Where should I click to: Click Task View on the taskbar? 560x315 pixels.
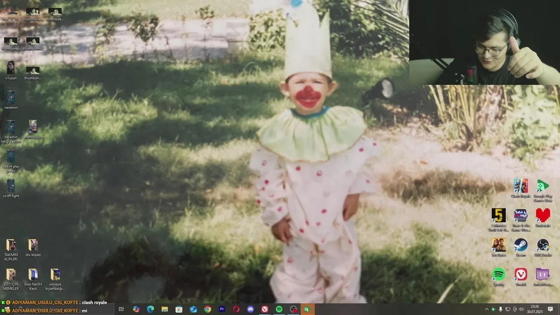(121, 309)
